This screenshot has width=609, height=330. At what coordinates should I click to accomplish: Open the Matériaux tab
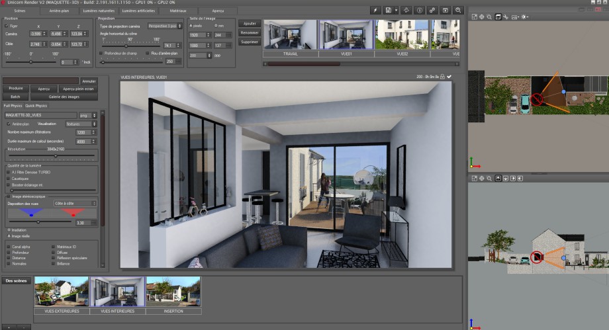[178, 11]
